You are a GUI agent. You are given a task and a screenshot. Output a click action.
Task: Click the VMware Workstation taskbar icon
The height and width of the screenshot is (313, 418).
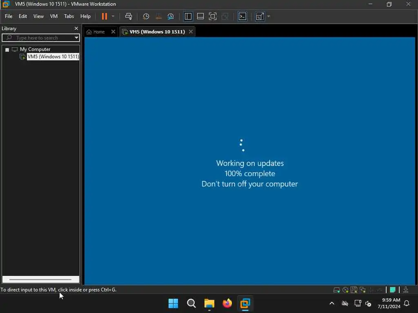pyautogui.click(x=245, y=303)
